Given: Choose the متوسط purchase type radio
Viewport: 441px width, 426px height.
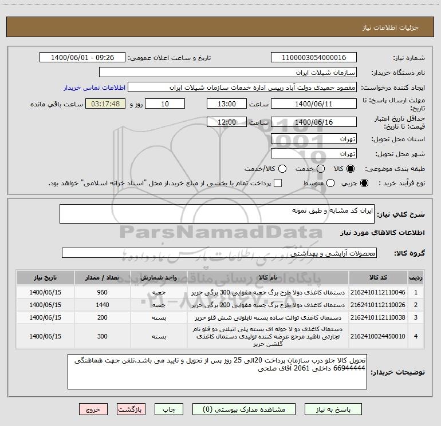Looking at the screenshot, I should [330, 183].
